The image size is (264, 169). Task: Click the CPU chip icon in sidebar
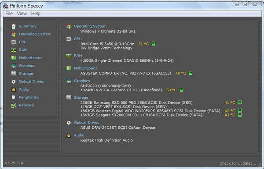point(14,42)
